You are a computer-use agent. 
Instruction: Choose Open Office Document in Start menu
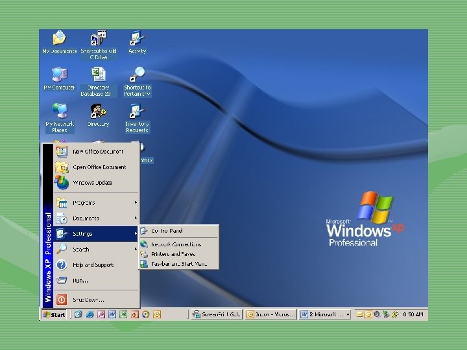pyautogui.click(x=97, y=167)
